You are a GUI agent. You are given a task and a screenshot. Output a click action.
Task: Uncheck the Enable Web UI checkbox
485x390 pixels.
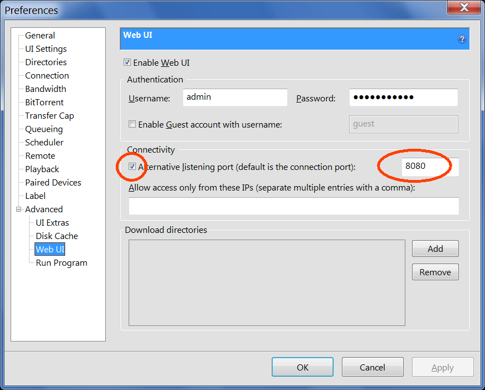(x=127, y=62)
